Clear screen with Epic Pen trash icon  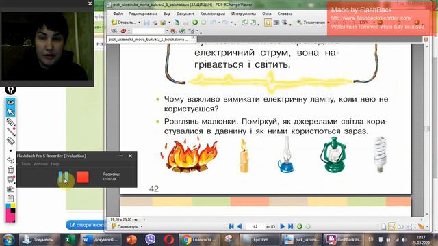[11, 169]
